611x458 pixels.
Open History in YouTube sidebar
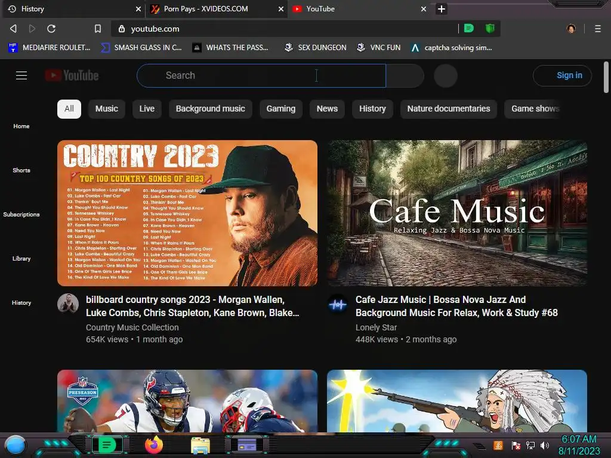click(21, 302)
